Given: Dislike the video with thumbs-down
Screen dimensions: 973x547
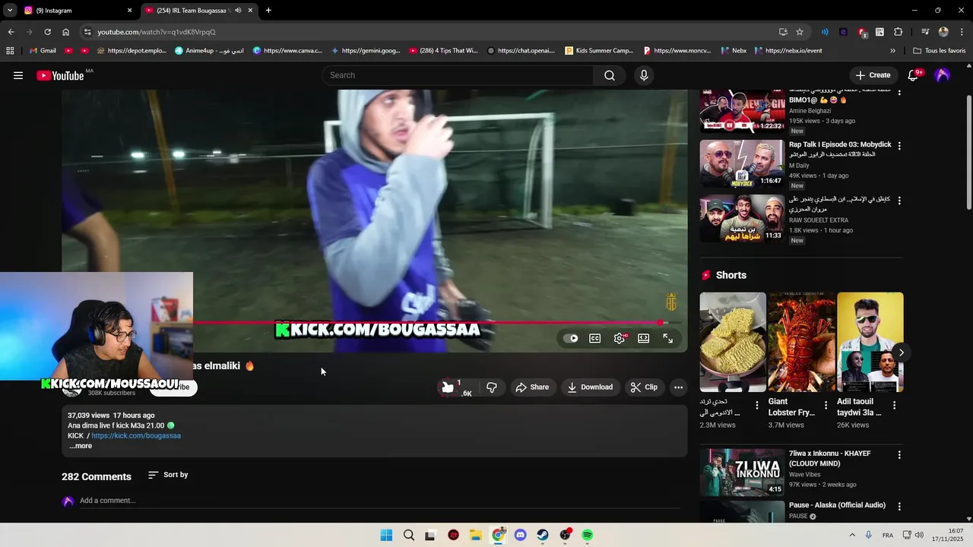Looking at the screenshot, I should pyautogui.click(x=492, y=387).
